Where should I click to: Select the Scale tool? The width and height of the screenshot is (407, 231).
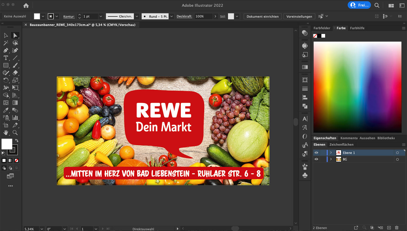pyautogui.click(x=15, y=80)
